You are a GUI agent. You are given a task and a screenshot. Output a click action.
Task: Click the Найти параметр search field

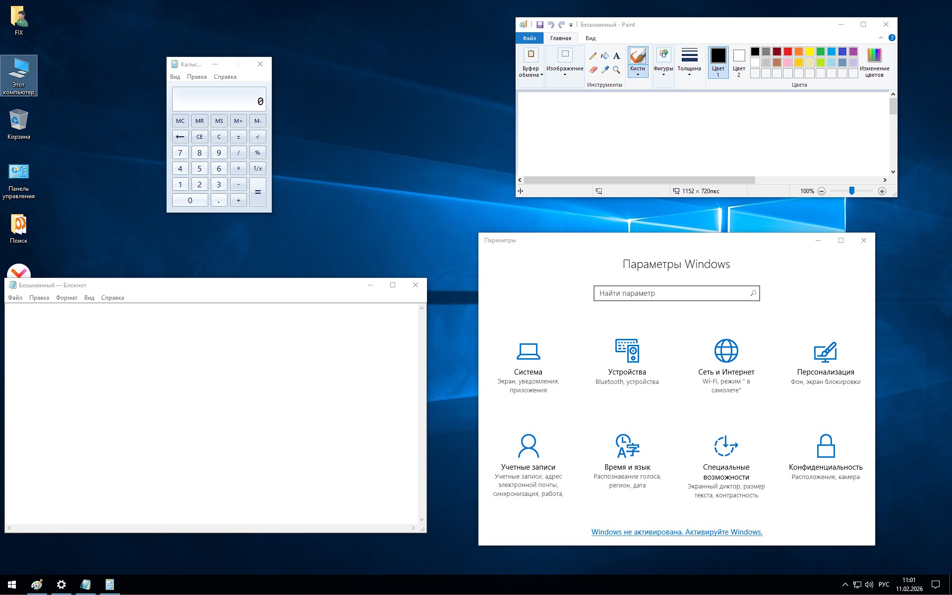tap(672, 293)
